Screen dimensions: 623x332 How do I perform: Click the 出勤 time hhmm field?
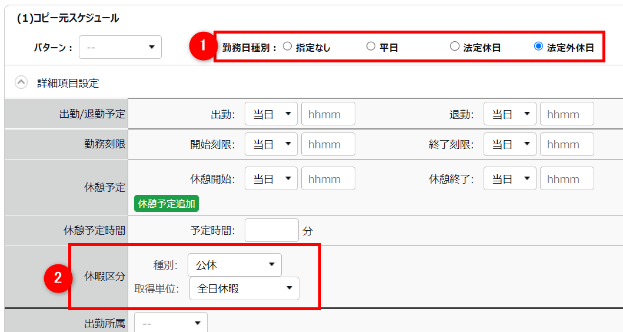[x=328, y=114]
